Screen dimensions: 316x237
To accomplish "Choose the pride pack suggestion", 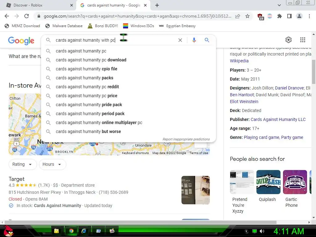I will click(x=128, y=105).
